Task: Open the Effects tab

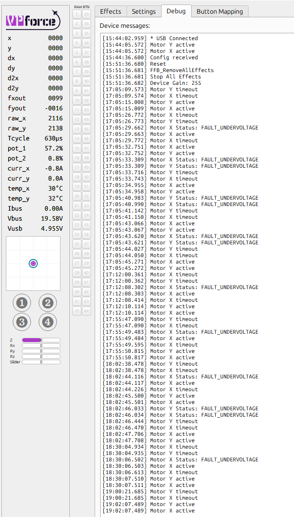Action: click(x=111, y=11)
